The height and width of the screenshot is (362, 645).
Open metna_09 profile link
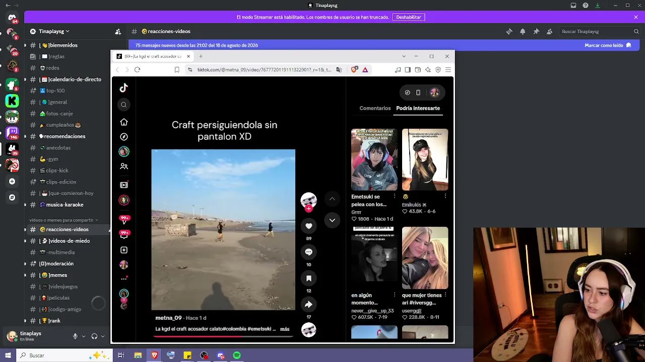point(168,318)
